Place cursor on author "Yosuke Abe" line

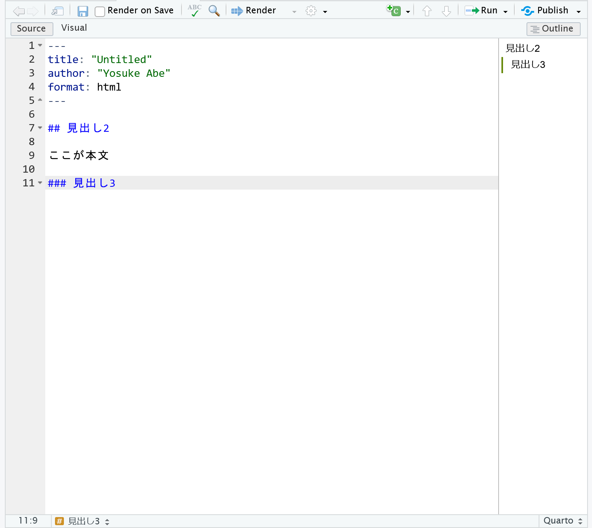tap(109, 73)
